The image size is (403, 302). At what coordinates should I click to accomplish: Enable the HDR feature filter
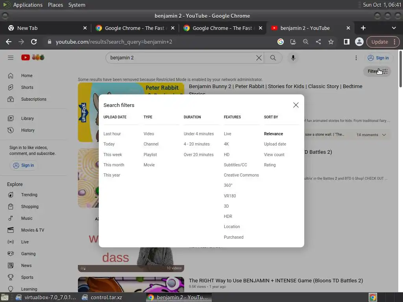click(x=228, y=216)
